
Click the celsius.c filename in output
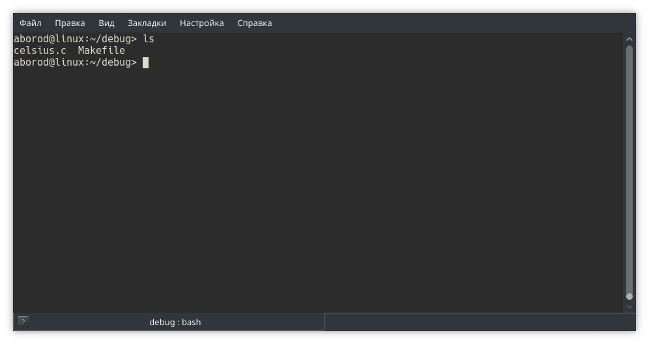(40, 51)
